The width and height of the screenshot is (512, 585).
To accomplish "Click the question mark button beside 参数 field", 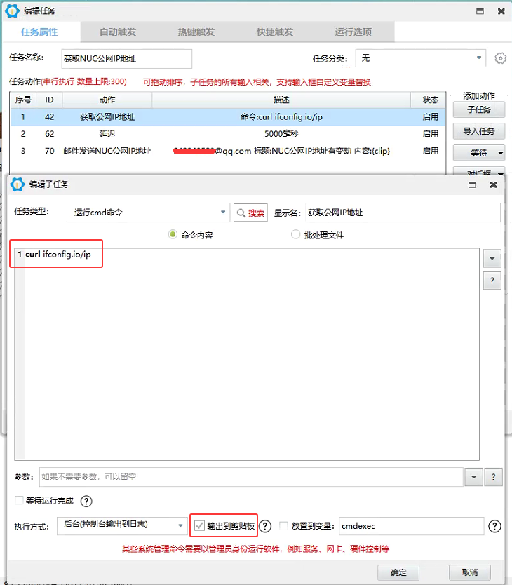I will click(x=494, y=477).
